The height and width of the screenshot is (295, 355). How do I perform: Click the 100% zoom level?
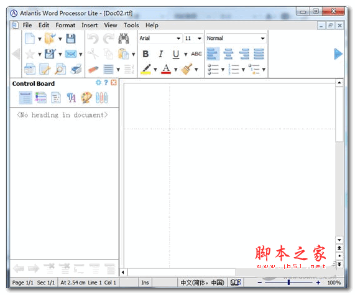(334, 283)
